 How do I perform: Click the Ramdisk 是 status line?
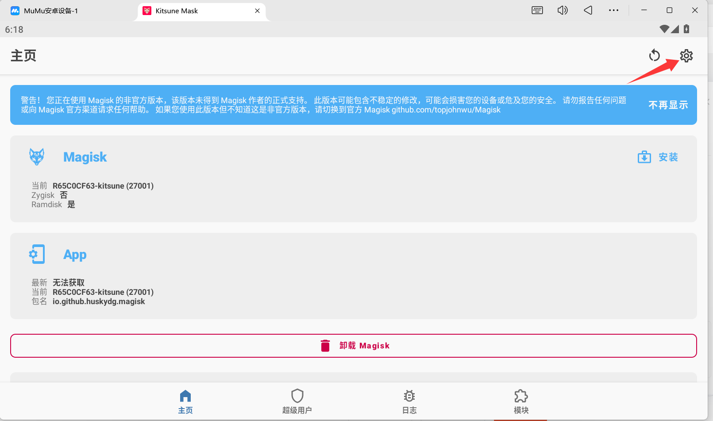click(53, 205)
